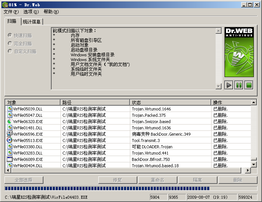Image resolution: width=262 pixels, height=202 pixels.
Task: Select the 快速扫描 radio button
Action: pyautogui.click(x=10, y=35)
